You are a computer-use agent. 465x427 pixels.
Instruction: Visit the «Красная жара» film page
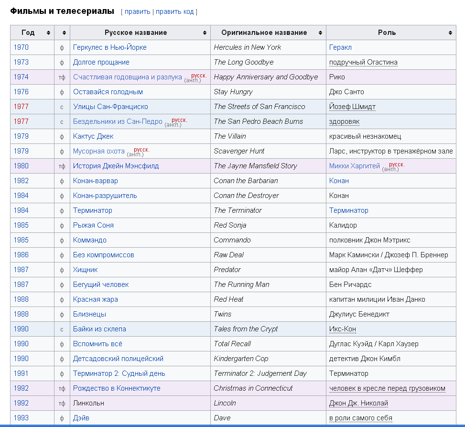pyautogui.click(x=95, y=299)
